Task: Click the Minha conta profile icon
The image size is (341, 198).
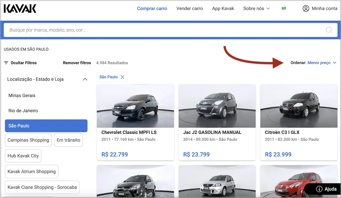Action: pyautogui.click(x=306, y=9)
